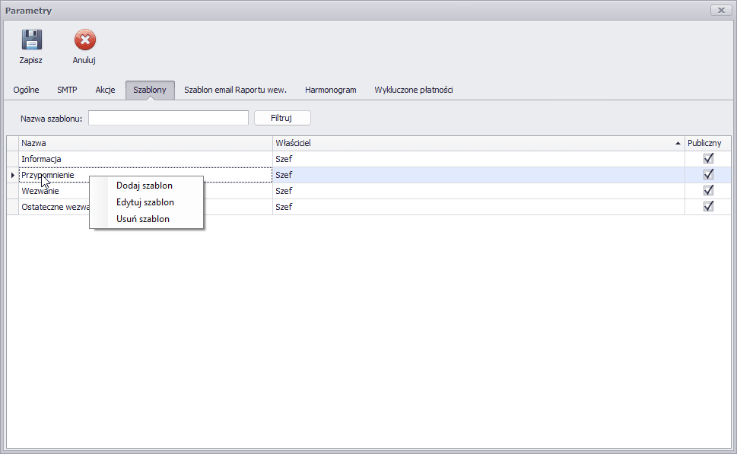Click the Filtruj button
Screen dimensions: 737x454
coord(282,118)
